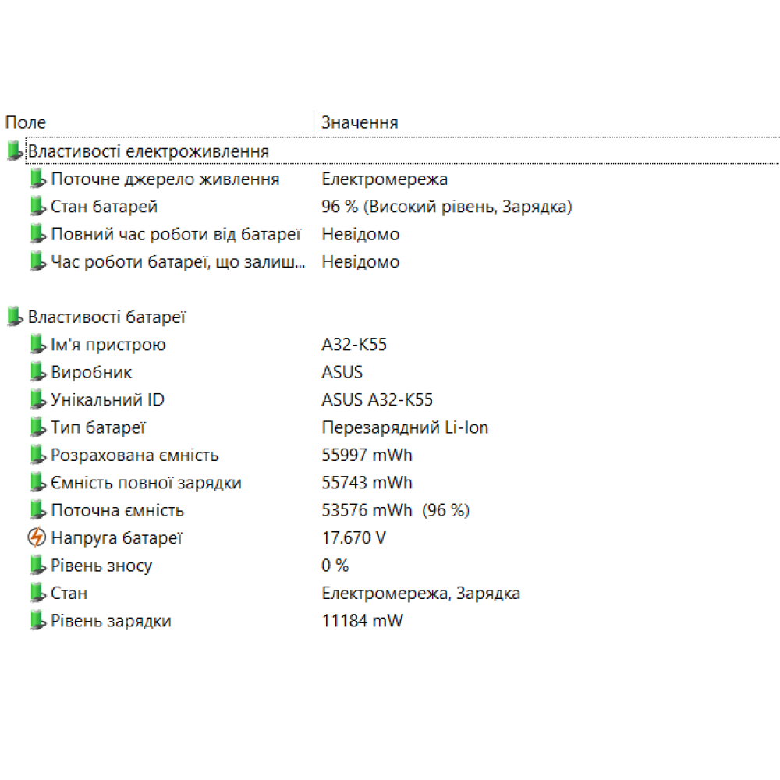Select the Ім'я пристрою row

(108, 345)
